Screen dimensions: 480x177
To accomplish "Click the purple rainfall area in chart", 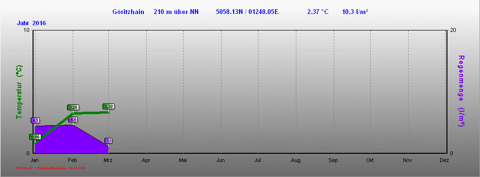I will pos(61,140).
